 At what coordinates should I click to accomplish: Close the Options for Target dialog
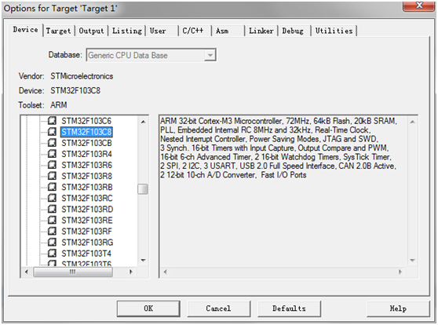[x=418, y=5]
